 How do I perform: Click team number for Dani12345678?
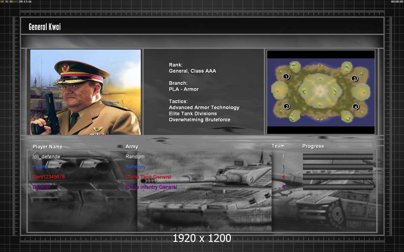coord(283,177)
